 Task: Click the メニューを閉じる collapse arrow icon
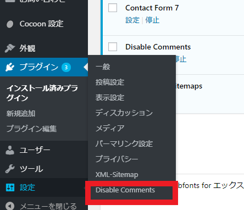click(10, 206)
